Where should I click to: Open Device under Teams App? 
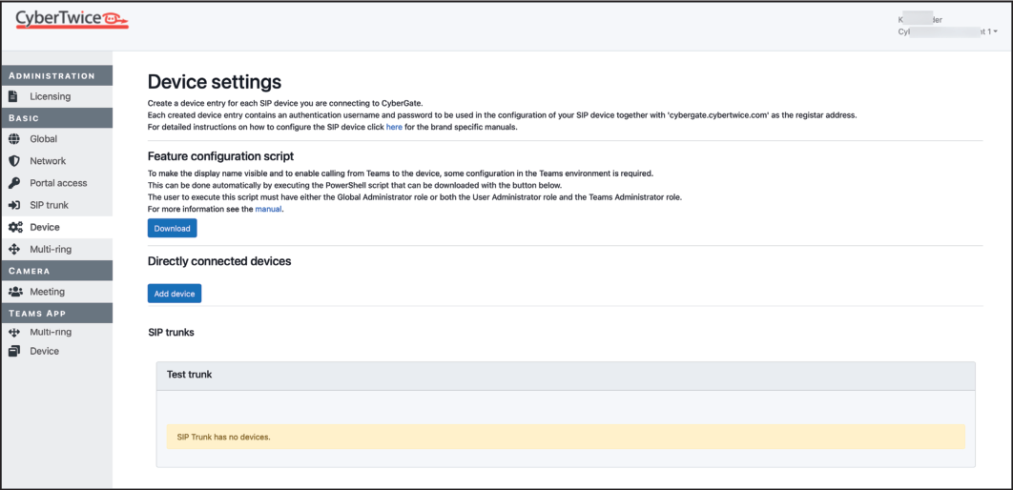click(x=57, y=351)
